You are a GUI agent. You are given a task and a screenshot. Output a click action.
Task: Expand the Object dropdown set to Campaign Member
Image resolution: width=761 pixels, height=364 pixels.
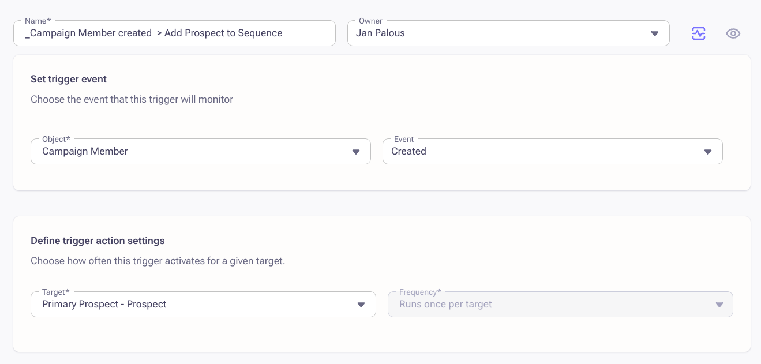point(190,152)
